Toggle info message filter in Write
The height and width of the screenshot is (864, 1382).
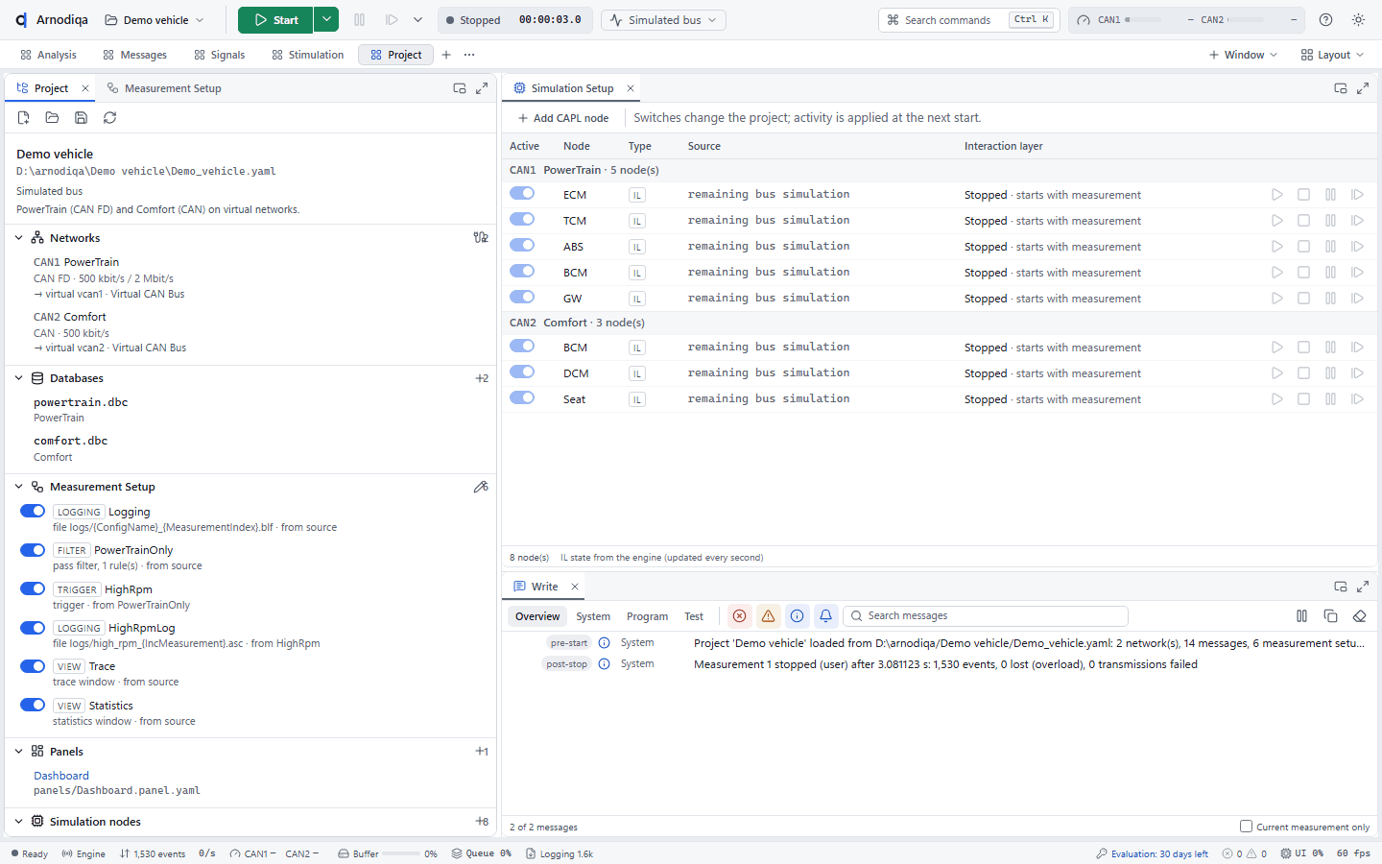pyautogui.click(x=798, y=616)
